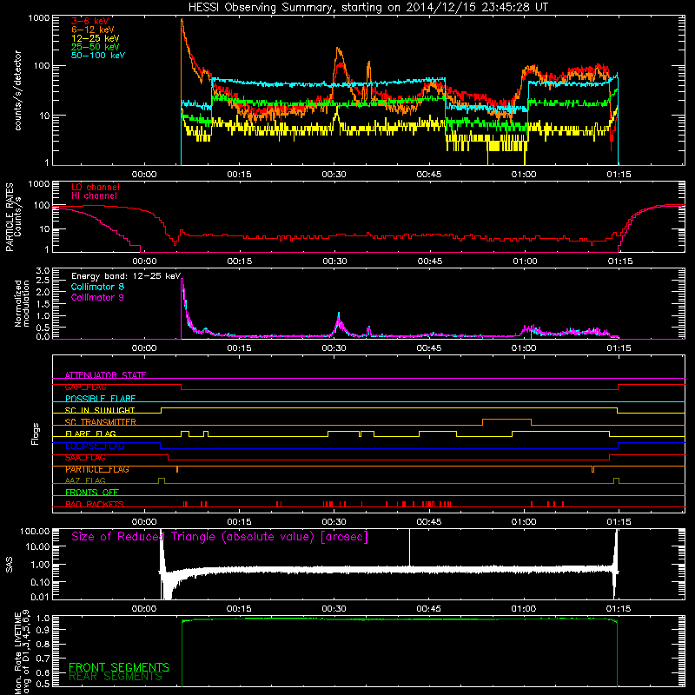Click the white spike in the SAS panel

pos(409,547)
